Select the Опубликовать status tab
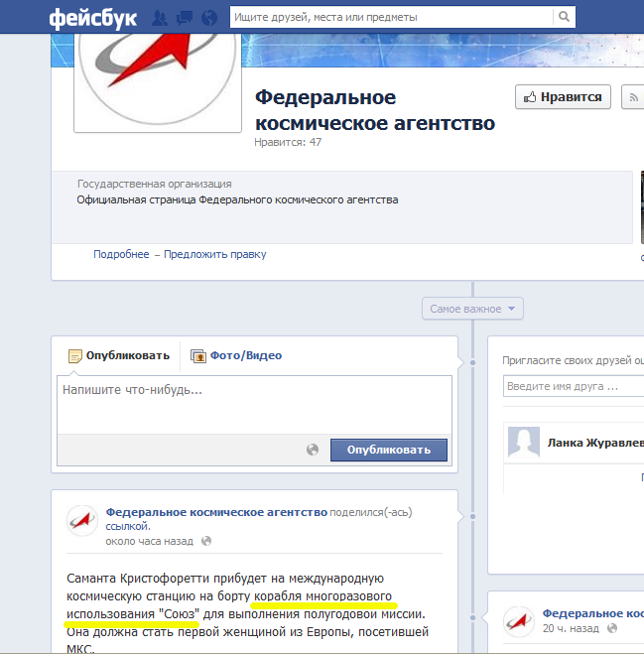Viewport: 644px width, 654px height. tap(118, 355)
